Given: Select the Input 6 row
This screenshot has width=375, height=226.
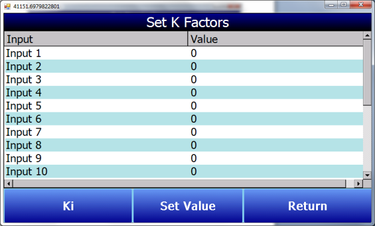Looking at the screenshot, I should [184, 119].
